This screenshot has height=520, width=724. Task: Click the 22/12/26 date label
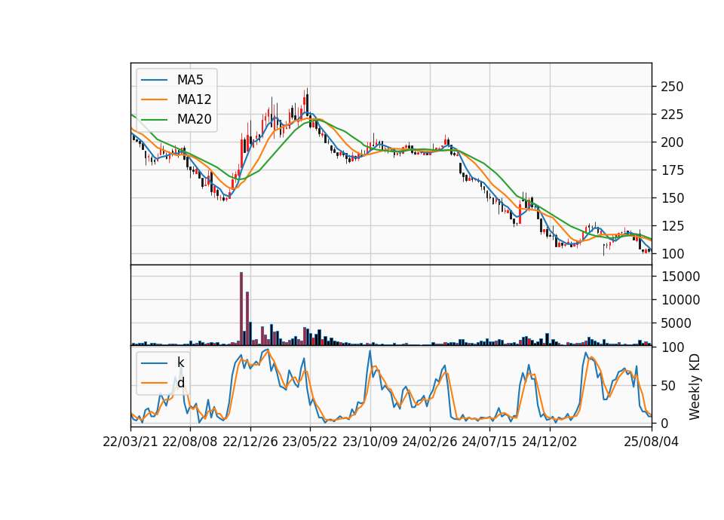[250, 442]
